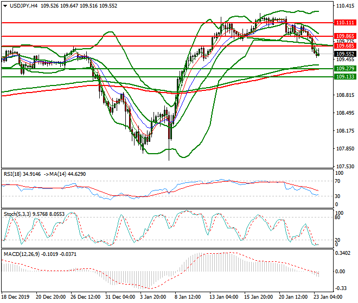Viewport: 358px width, 303px height.
Task: Click the 20 Dec 20:00 time label
Action: 50,297
